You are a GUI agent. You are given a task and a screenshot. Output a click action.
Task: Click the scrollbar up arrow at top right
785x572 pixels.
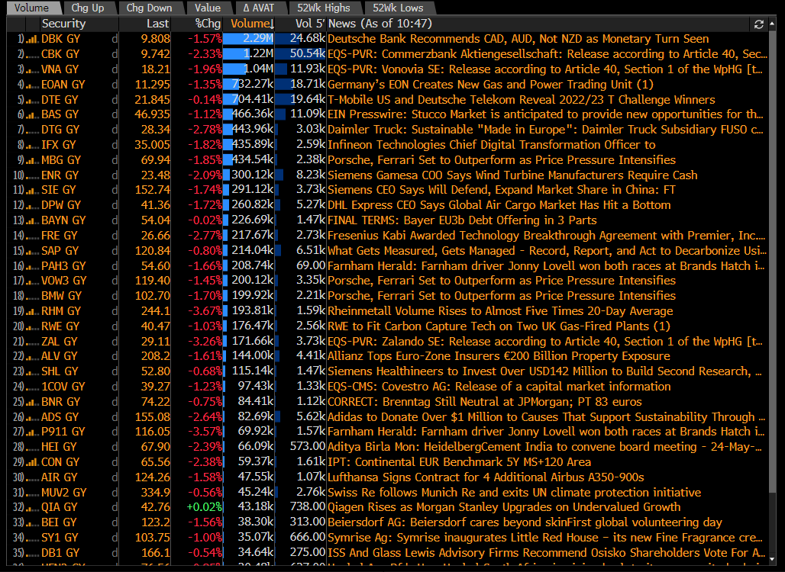[773, 24]
